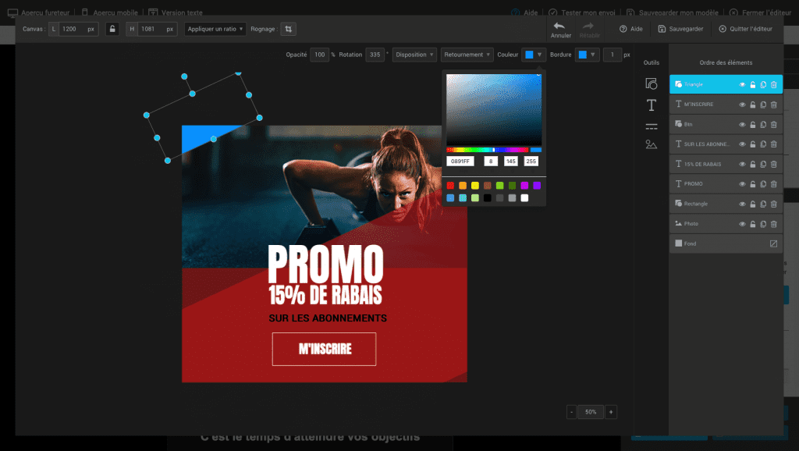Click the M'INSCRIRE button on the canvas

click(325, 349)
